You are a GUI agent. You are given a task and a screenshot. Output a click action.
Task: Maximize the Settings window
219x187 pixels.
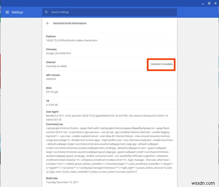point(209,3)
